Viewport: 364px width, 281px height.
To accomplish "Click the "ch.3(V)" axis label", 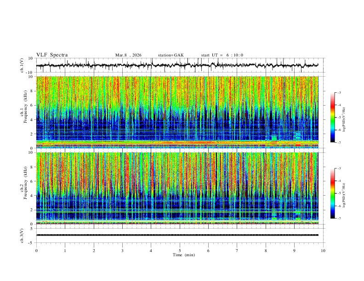I will click(x=22, y=236).
